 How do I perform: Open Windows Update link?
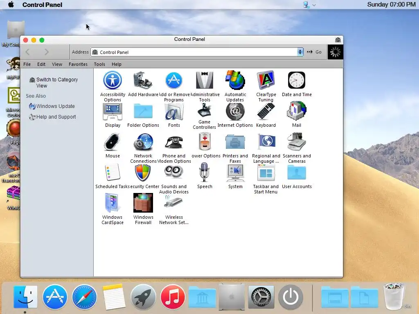55,106
